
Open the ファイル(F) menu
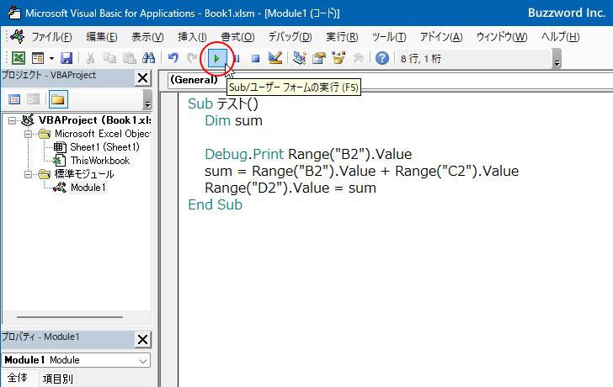pos(51,37)
